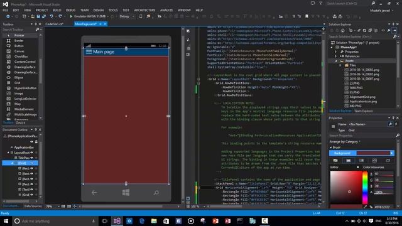Click the Undo toolbar icon

click(52, 16)
